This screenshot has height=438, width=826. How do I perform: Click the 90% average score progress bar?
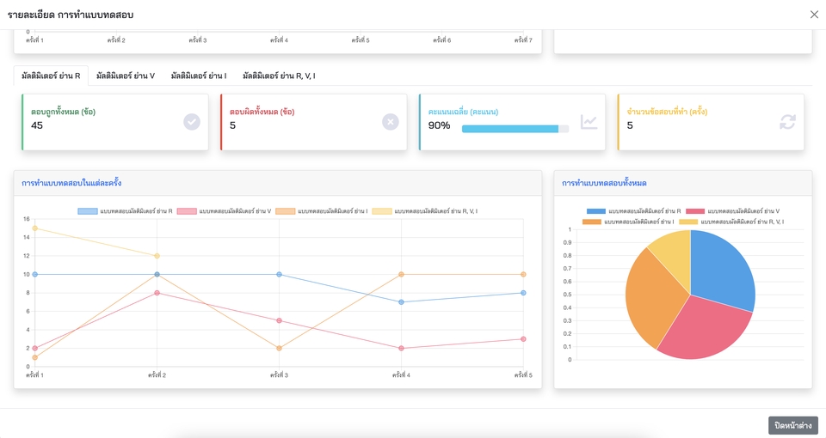pyautogui.click(x=515, y=129)
